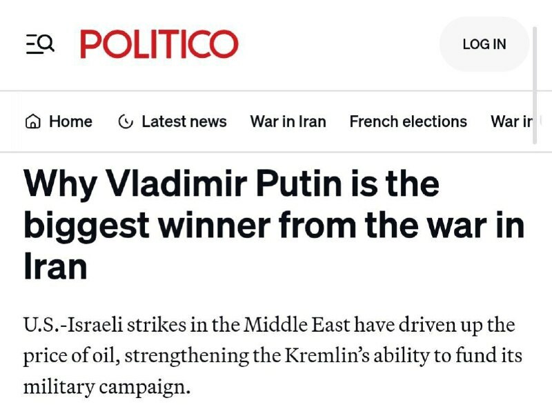Viewport: 552px width, 416px height.
Task: Click the POLITICO logo
Action: [159, 44]
